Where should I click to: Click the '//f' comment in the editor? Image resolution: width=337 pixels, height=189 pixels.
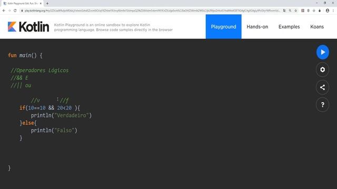click(64, 100)
